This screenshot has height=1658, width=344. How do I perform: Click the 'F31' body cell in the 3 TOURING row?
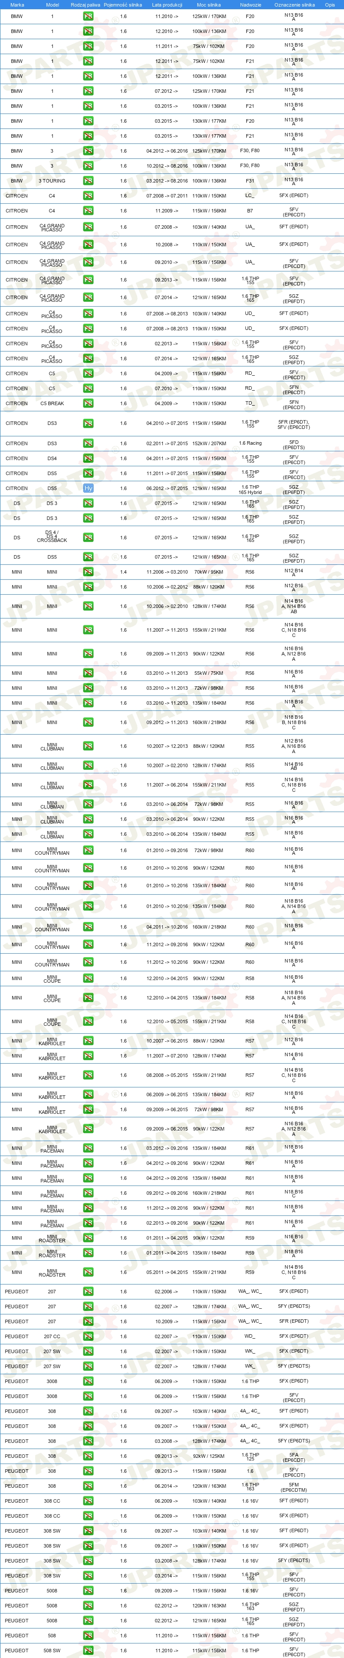(250, 181)
